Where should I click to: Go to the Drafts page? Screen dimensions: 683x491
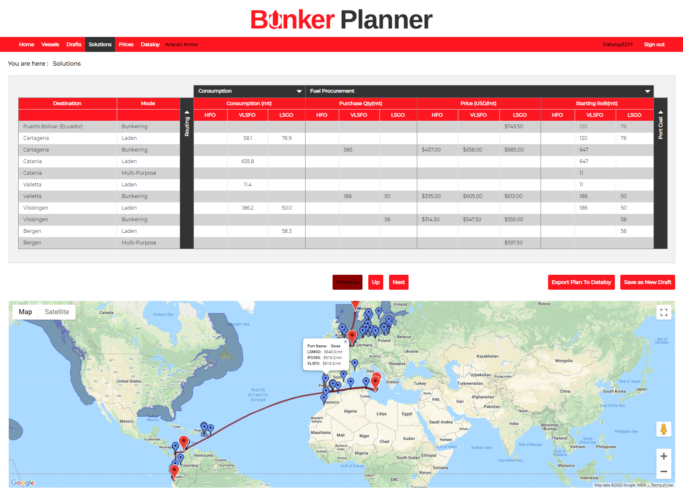(74, 44)
